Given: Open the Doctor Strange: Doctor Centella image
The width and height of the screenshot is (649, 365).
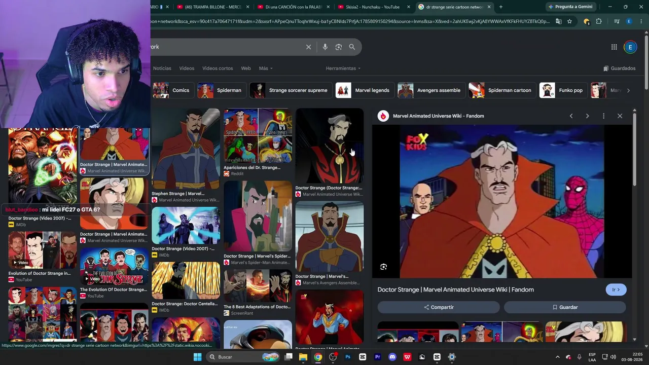Looking at the screenshot, I should tap(186, 281).
